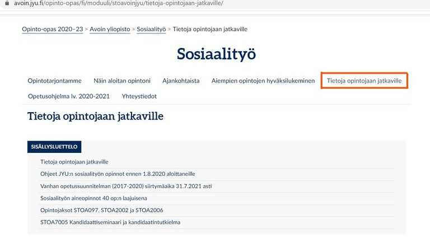The height and width of the screenshot is (241, 430).
Task: Select the Ajankohtaista tab
Action: [x=180, y=81]
